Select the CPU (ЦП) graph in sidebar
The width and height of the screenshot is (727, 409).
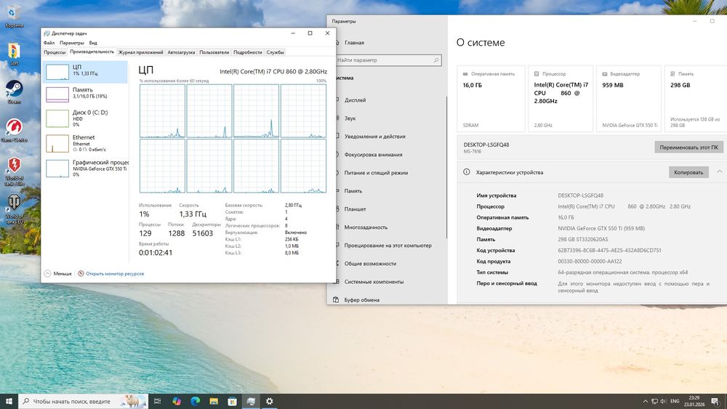point(85,72)
